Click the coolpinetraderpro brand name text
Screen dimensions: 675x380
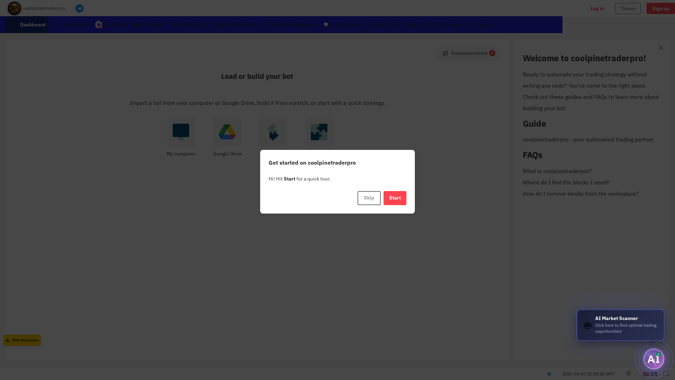(x=44, y=8)
